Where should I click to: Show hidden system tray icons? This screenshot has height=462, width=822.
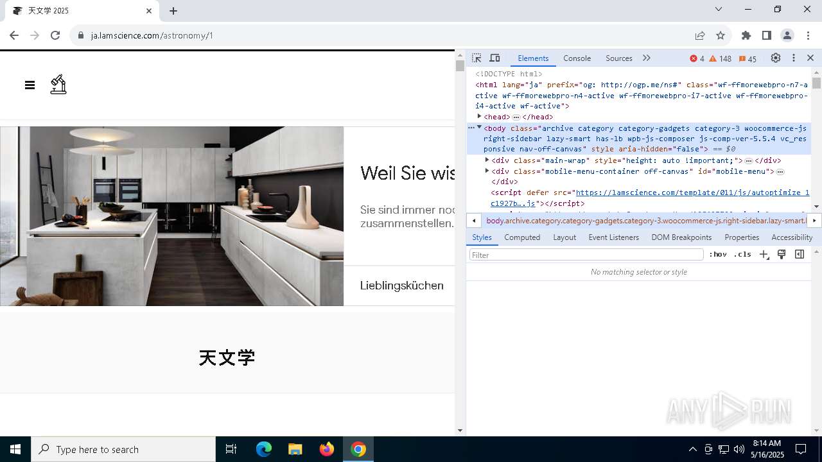(x=693, y=449)
